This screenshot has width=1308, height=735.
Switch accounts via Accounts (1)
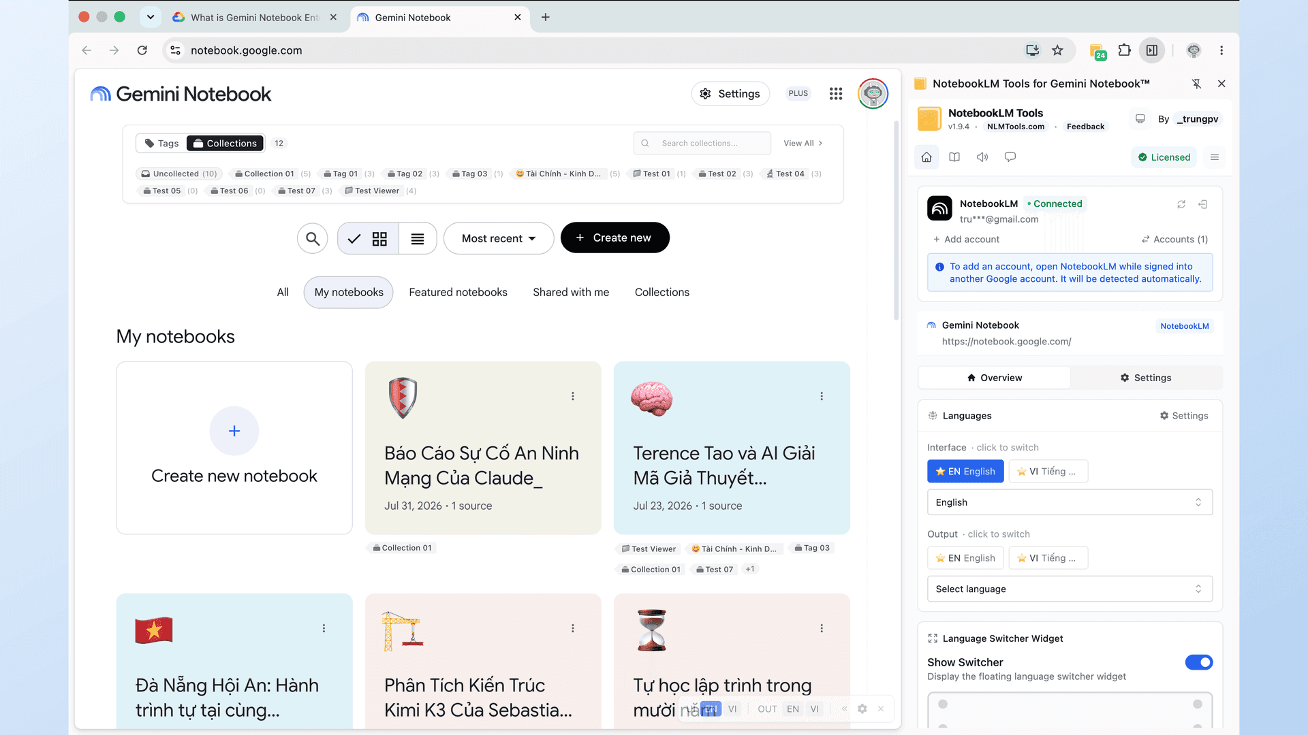1174,240
